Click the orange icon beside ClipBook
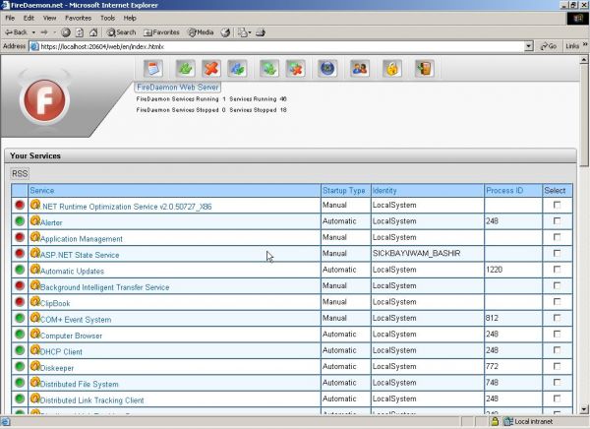Screen dimensions: 590x429 [x=35, y=301]
